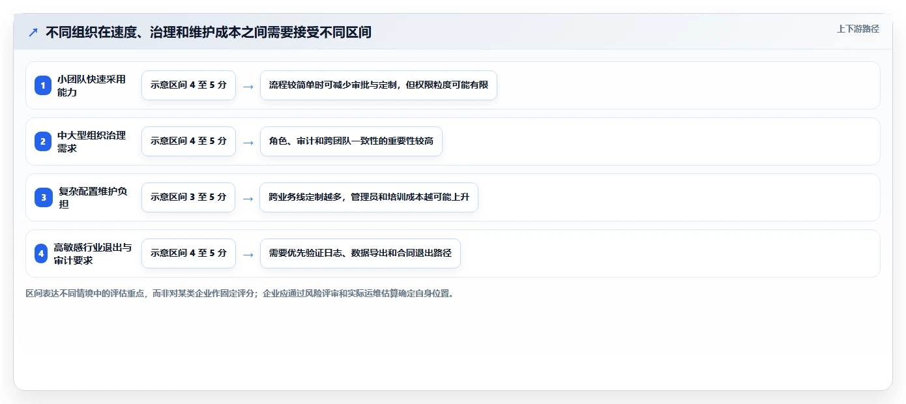
Task: Click the box 流程较简单时可减少审批与定制
Action: click(379, 85)
